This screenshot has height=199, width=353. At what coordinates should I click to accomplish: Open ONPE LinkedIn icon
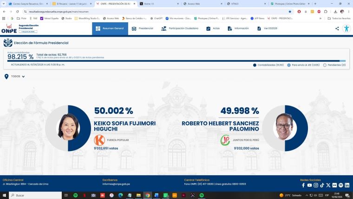[347, 185]
